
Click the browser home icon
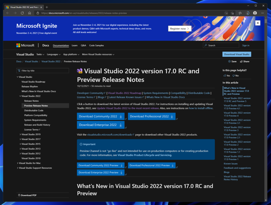click(30, 13)
